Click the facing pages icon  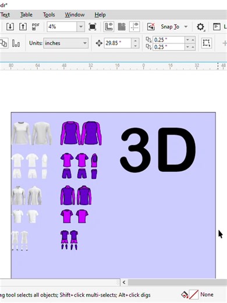(16, 43)
